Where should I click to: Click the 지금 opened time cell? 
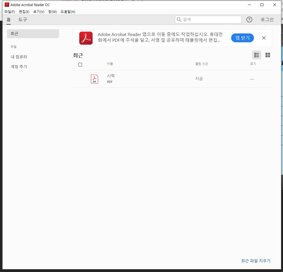[199, 79]
